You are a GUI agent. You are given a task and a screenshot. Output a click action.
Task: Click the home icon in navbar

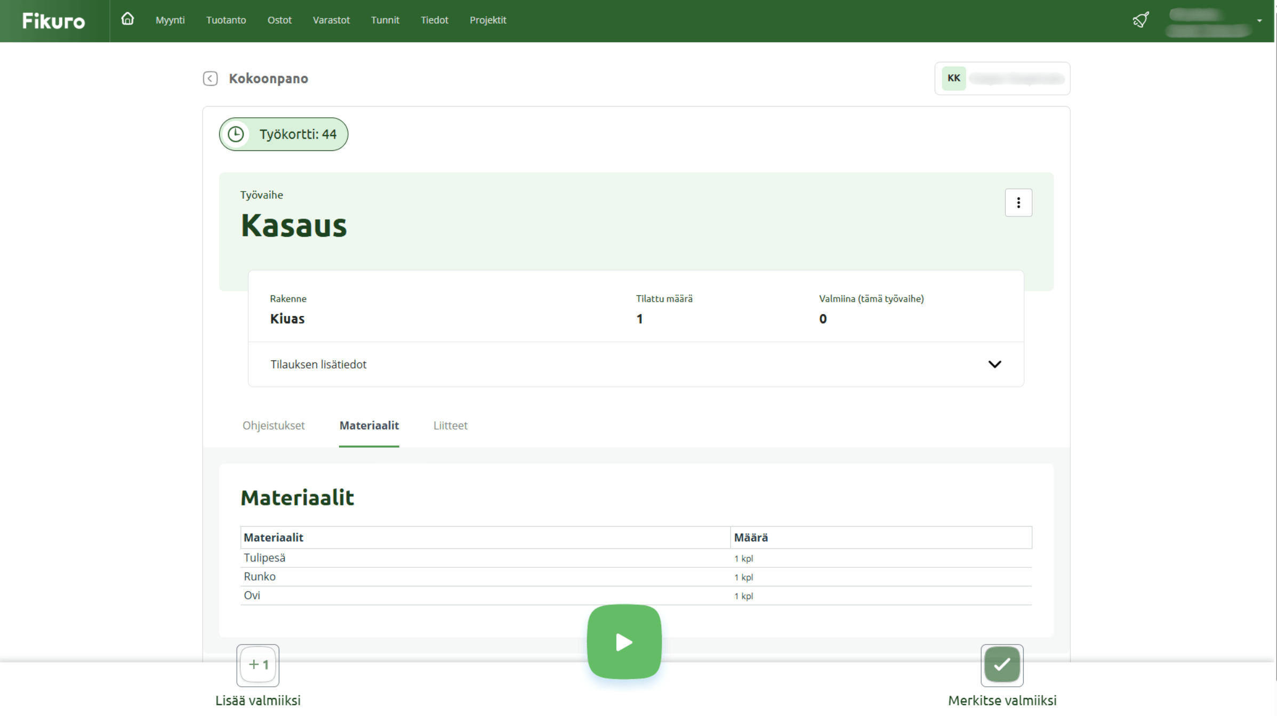pyautogui.click(x=127, y=20)
